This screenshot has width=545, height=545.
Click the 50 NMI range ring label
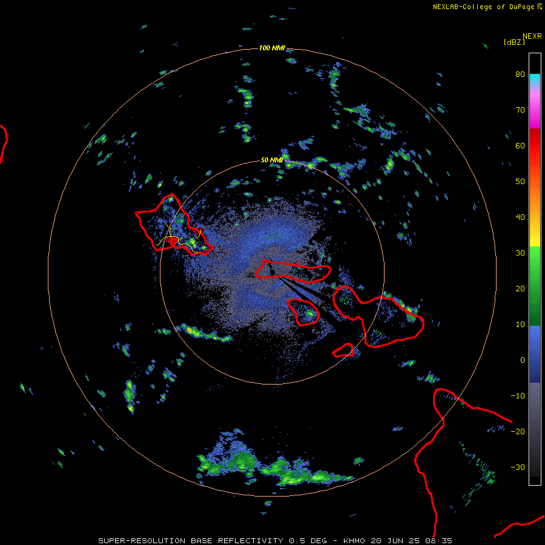[272, 160]
